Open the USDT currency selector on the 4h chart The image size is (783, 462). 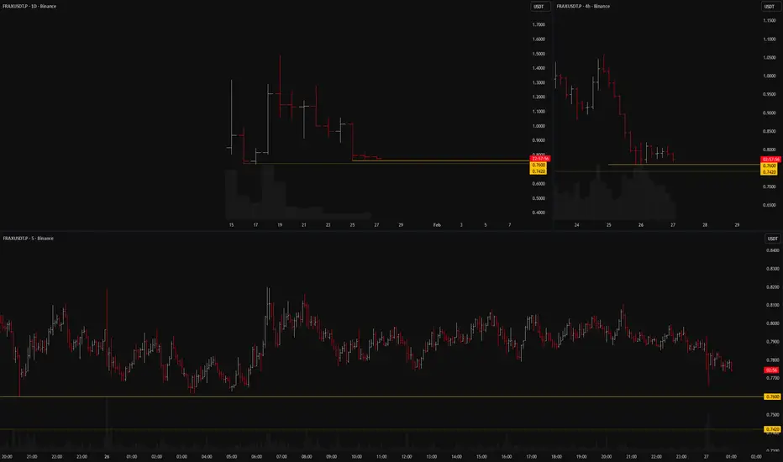[770, 7]
